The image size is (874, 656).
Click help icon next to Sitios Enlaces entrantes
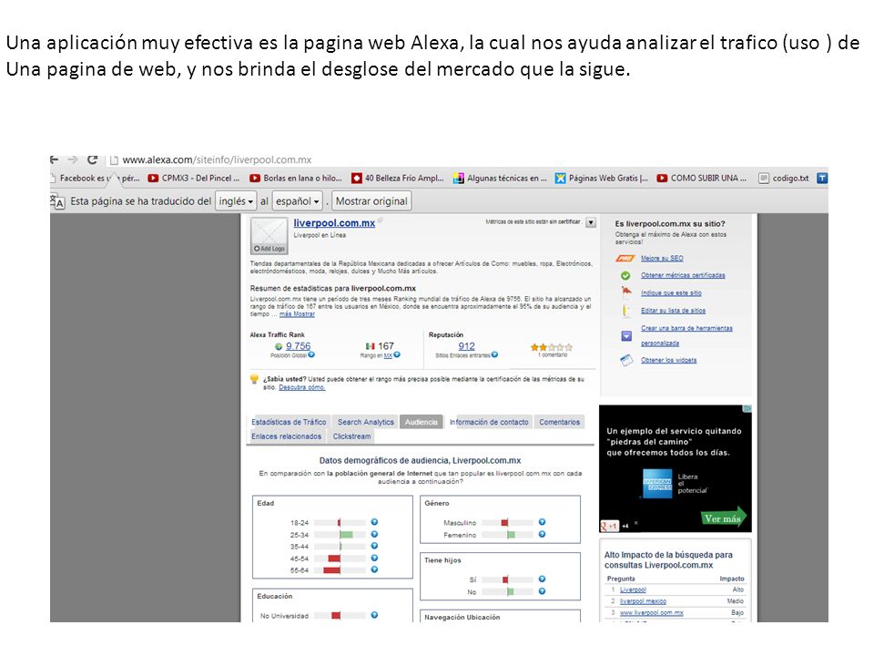(x=494, y=354)
